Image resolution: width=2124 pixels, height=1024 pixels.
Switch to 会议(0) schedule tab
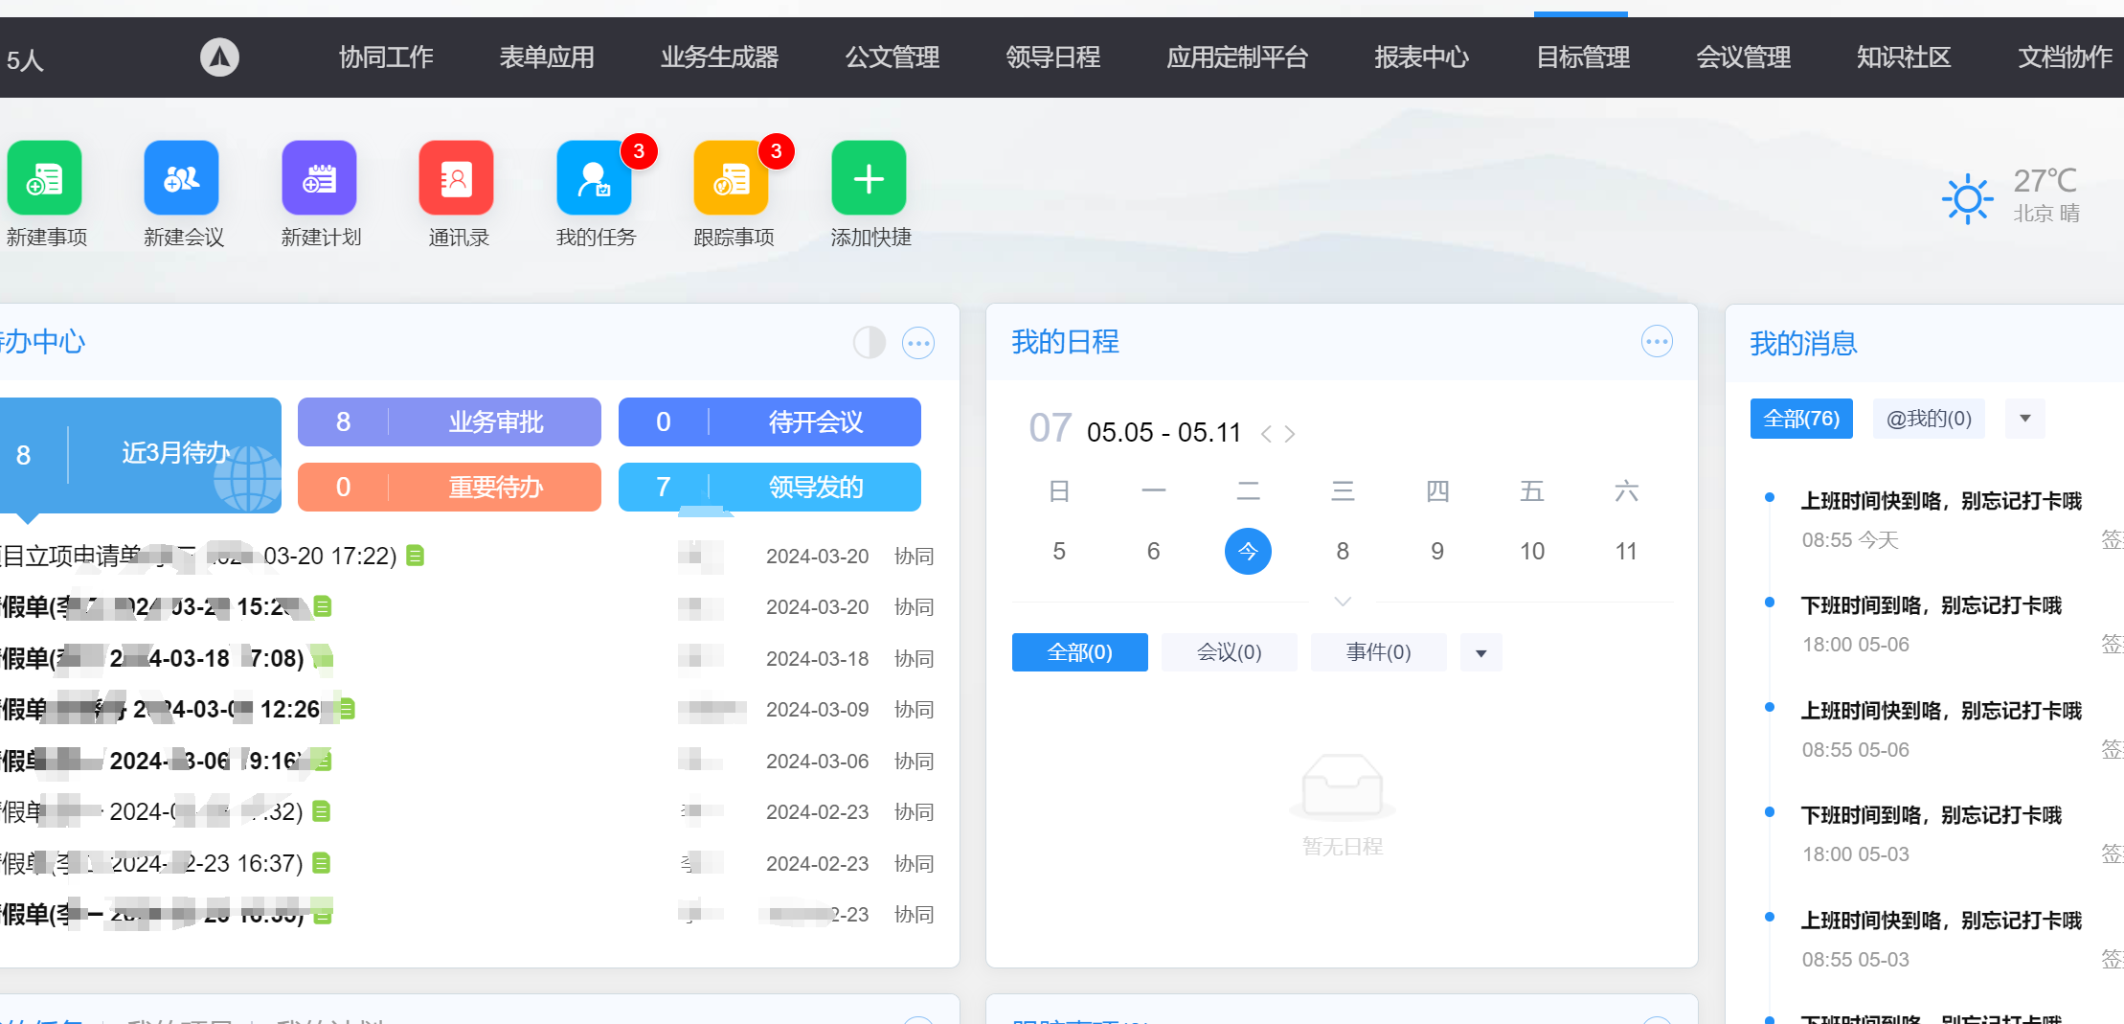[1230, 652]
